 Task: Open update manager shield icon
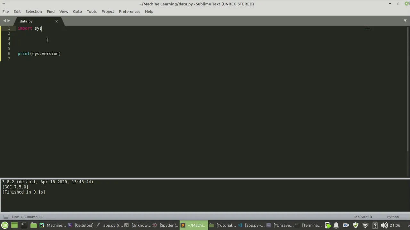coord(356,225)
